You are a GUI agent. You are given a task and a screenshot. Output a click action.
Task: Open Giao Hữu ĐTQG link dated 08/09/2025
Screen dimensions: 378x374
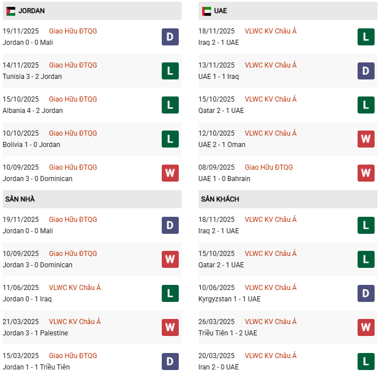click(x=268, y=167)
